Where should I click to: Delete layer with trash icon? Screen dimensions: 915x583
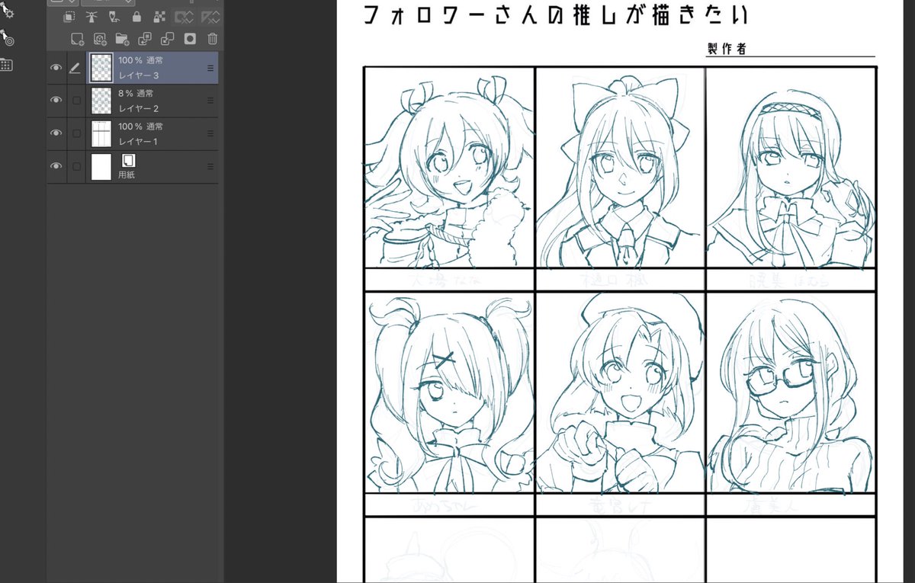tap(213, 39)
